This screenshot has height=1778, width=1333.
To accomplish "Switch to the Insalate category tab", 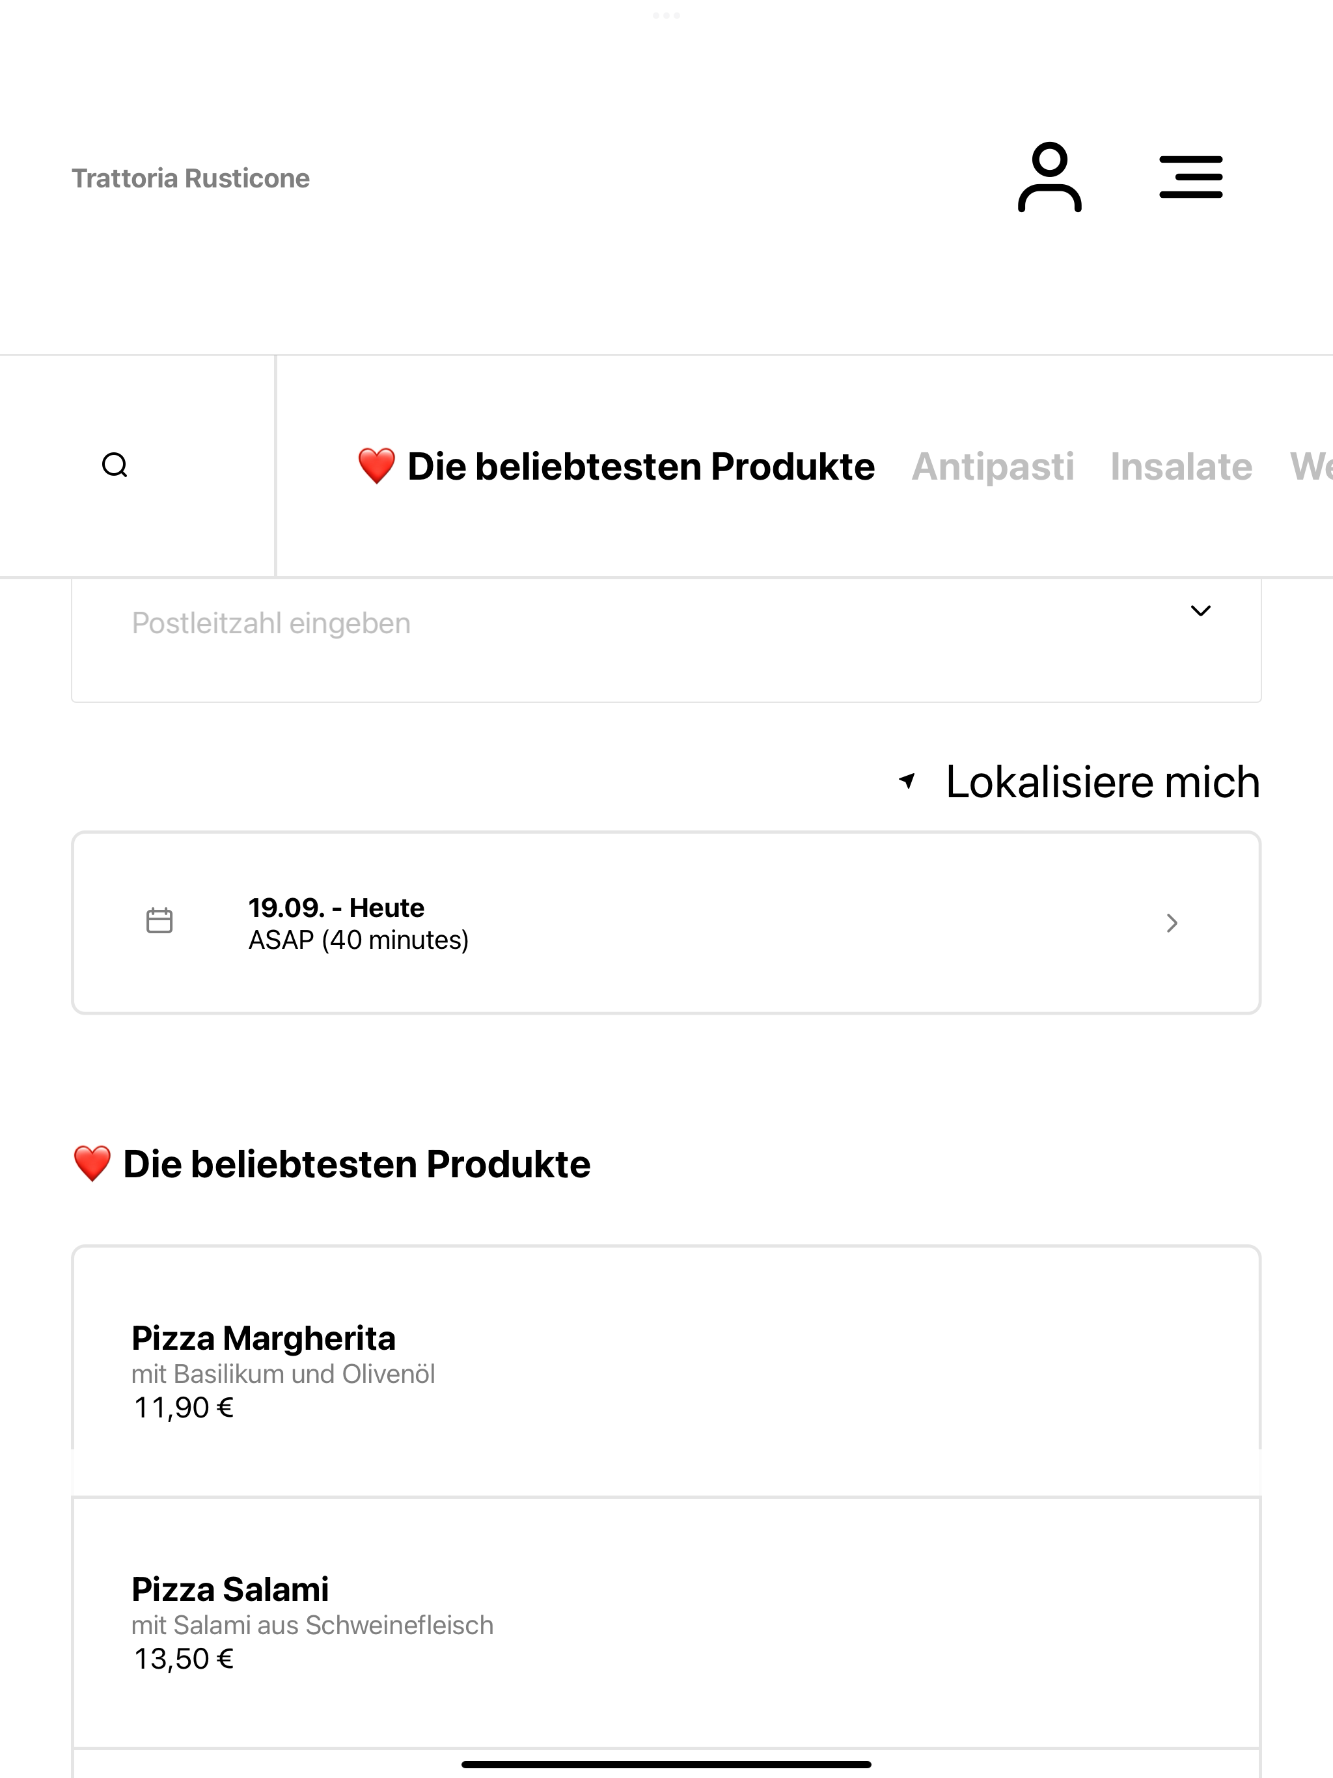I will point(1181,466).
